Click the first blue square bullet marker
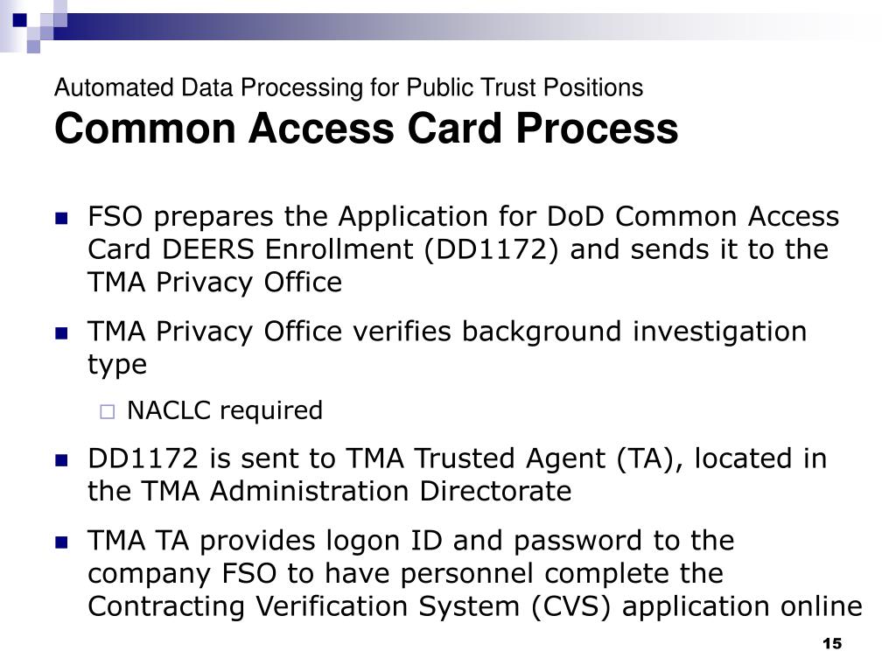 click(x=61, y=218)
